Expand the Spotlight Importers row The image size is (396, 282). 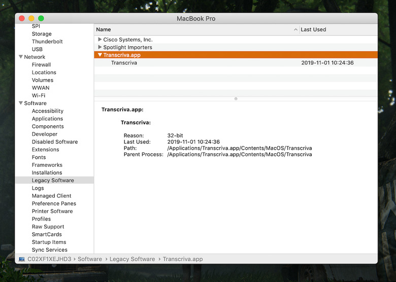pyautogui.click(x=100, y=47)
